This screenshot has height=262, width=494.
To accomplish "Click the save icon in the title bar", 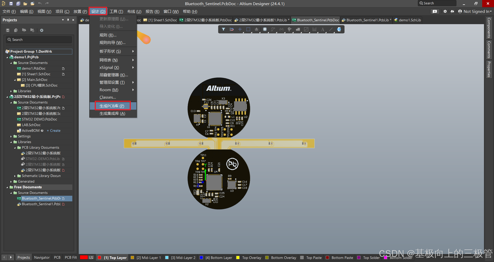I will 11,4.
